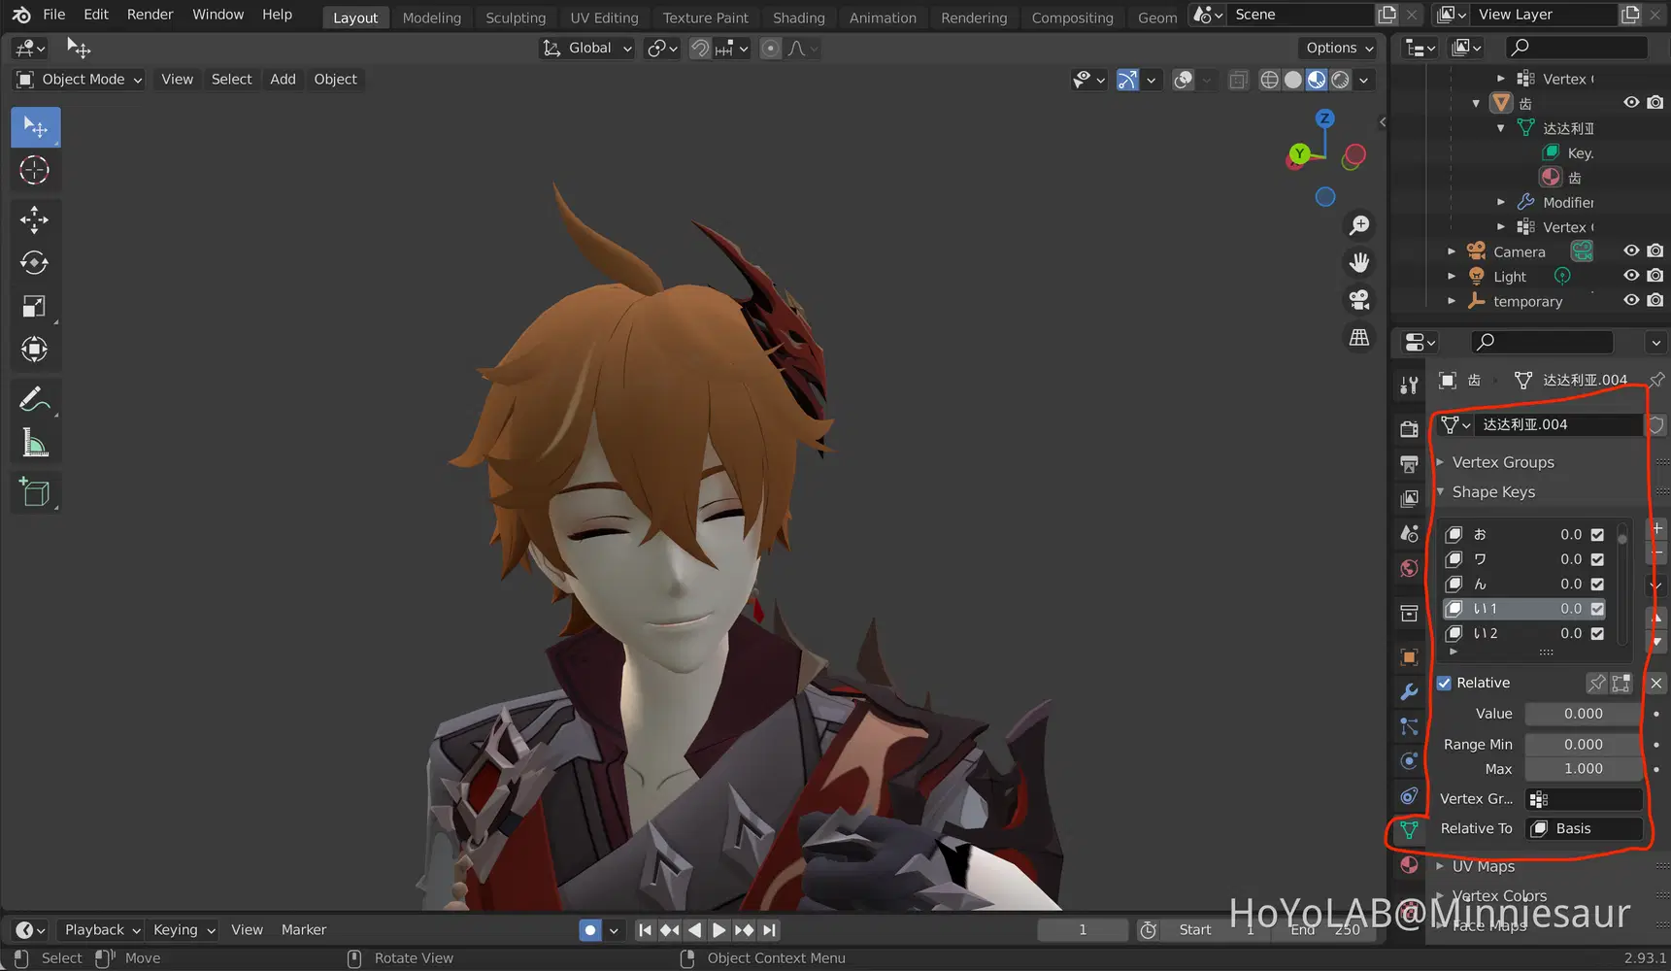
Task: Expand the temporary item in outliner
Action: click(x=1452, y=302)
